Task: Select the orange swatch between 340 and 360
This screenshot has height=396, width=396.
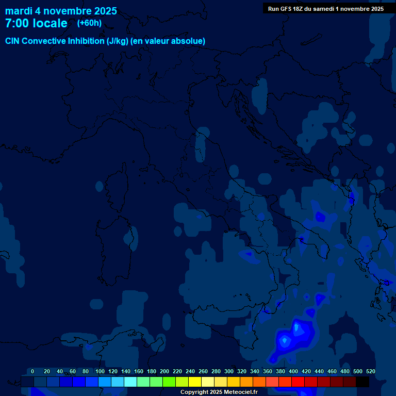Action: tap(259, 382)
